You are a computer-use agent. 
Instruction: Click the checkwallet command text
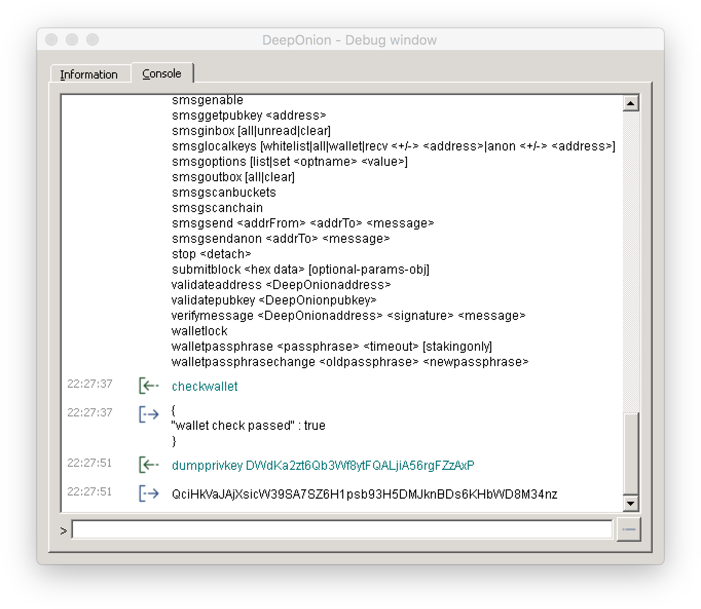[x=205, y=386]
